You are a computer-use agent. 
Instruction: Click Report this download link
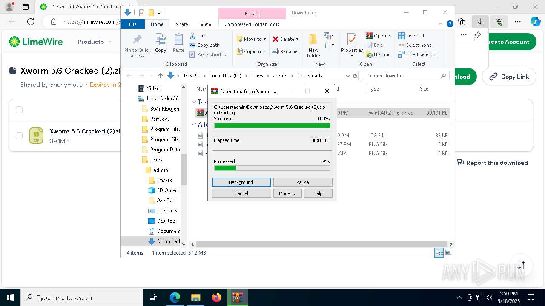[492, 163]
